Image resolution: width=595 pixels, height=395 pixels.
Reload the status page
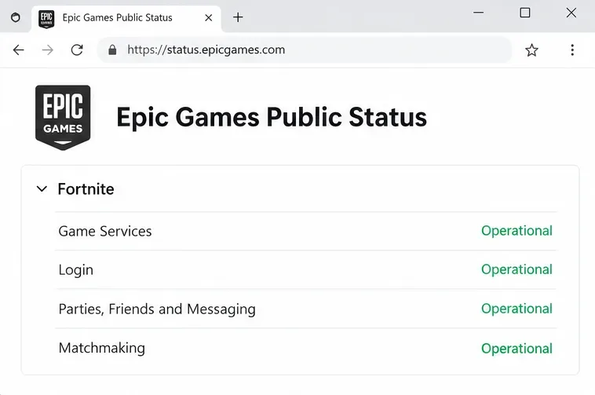click(77, 49)
